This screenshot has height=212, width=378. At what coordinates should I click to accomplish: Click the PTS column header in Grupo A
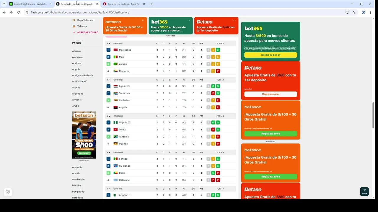tap(201, 43)
